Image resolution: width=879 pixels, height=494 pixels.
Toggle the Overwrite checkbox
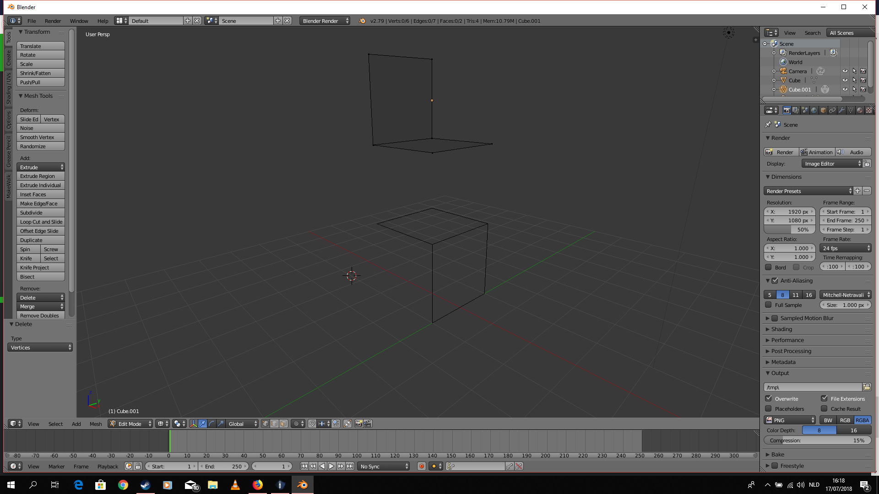pyautogui.click(x=768, y=398)
